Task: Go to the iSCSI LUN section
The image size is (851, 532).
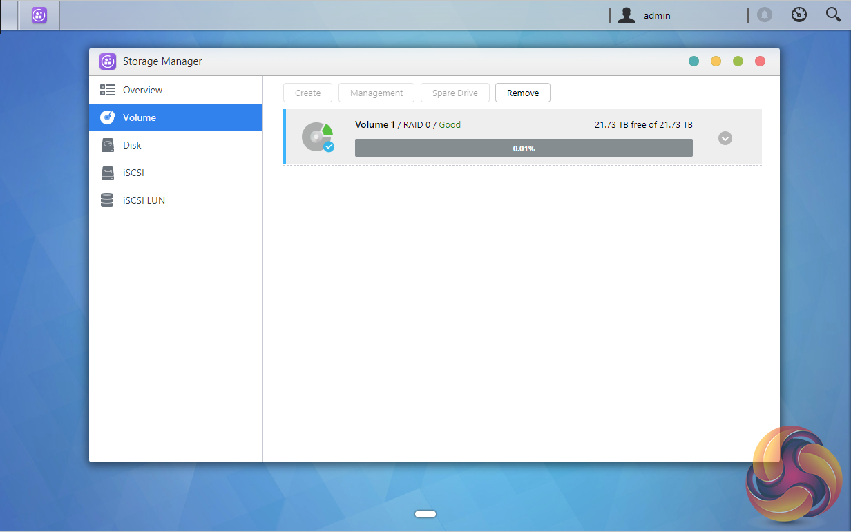Action: 144,200
